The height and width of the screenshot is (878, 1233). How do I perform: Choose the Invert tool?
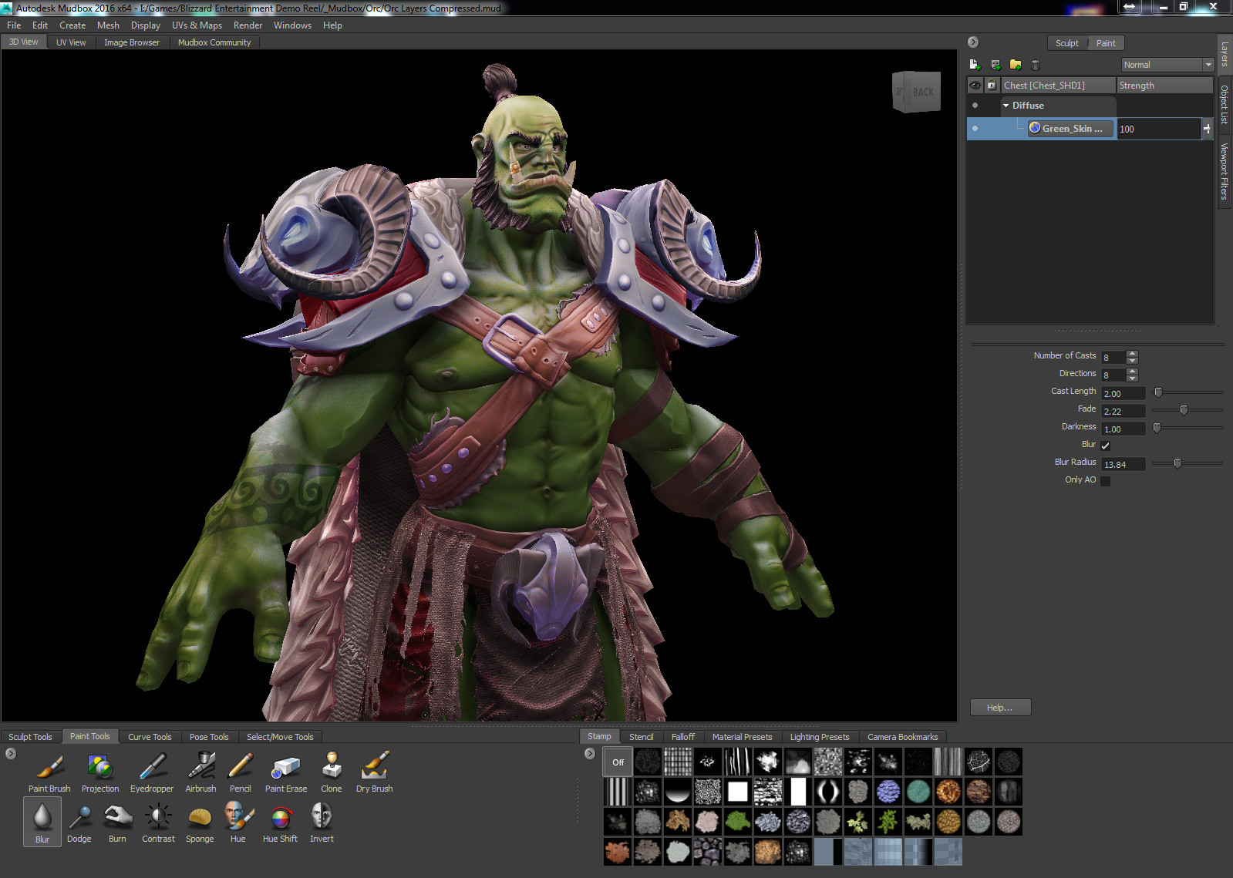pyautogui.click(x=322, y=822)
